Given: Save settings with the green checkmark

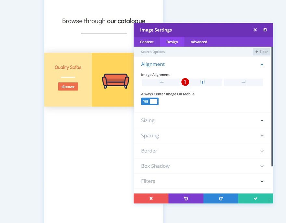Looking at the screenshot, I should [x=255, y=198].
